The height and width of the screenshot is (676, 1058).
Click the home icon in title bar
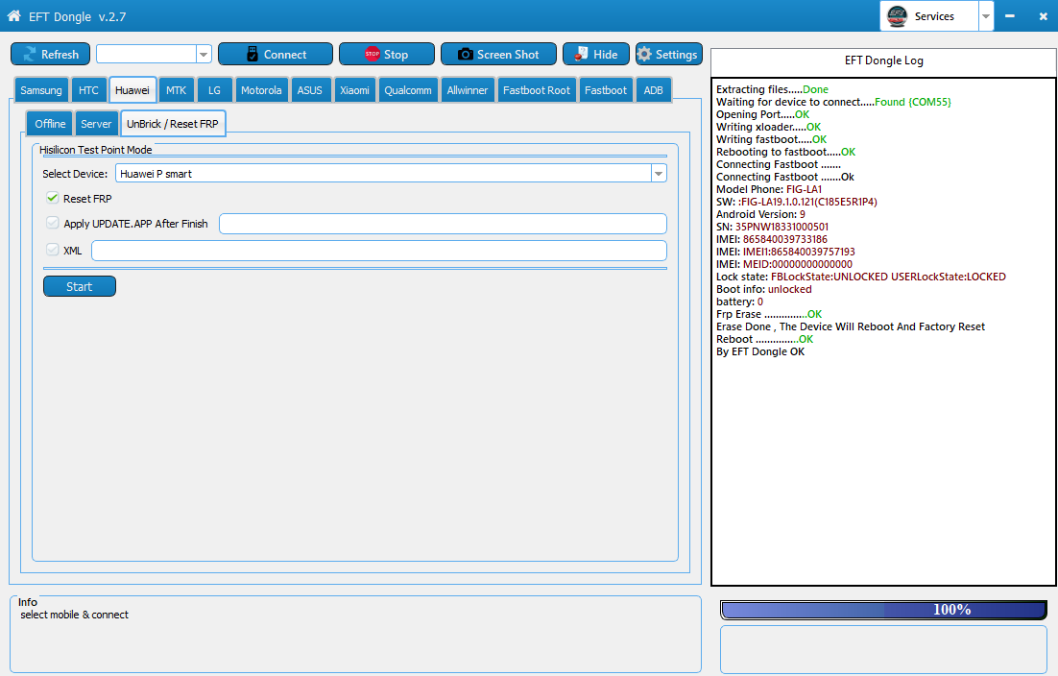click(13, 15)
